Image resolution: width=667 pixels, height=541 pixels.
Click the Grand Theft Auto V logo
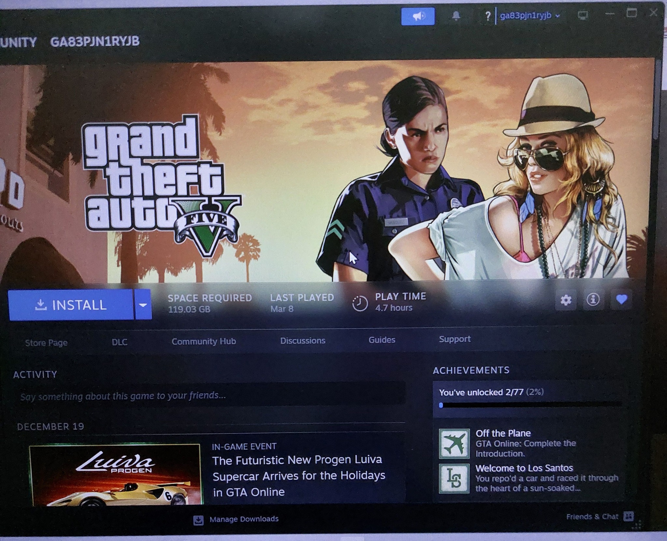162,185
